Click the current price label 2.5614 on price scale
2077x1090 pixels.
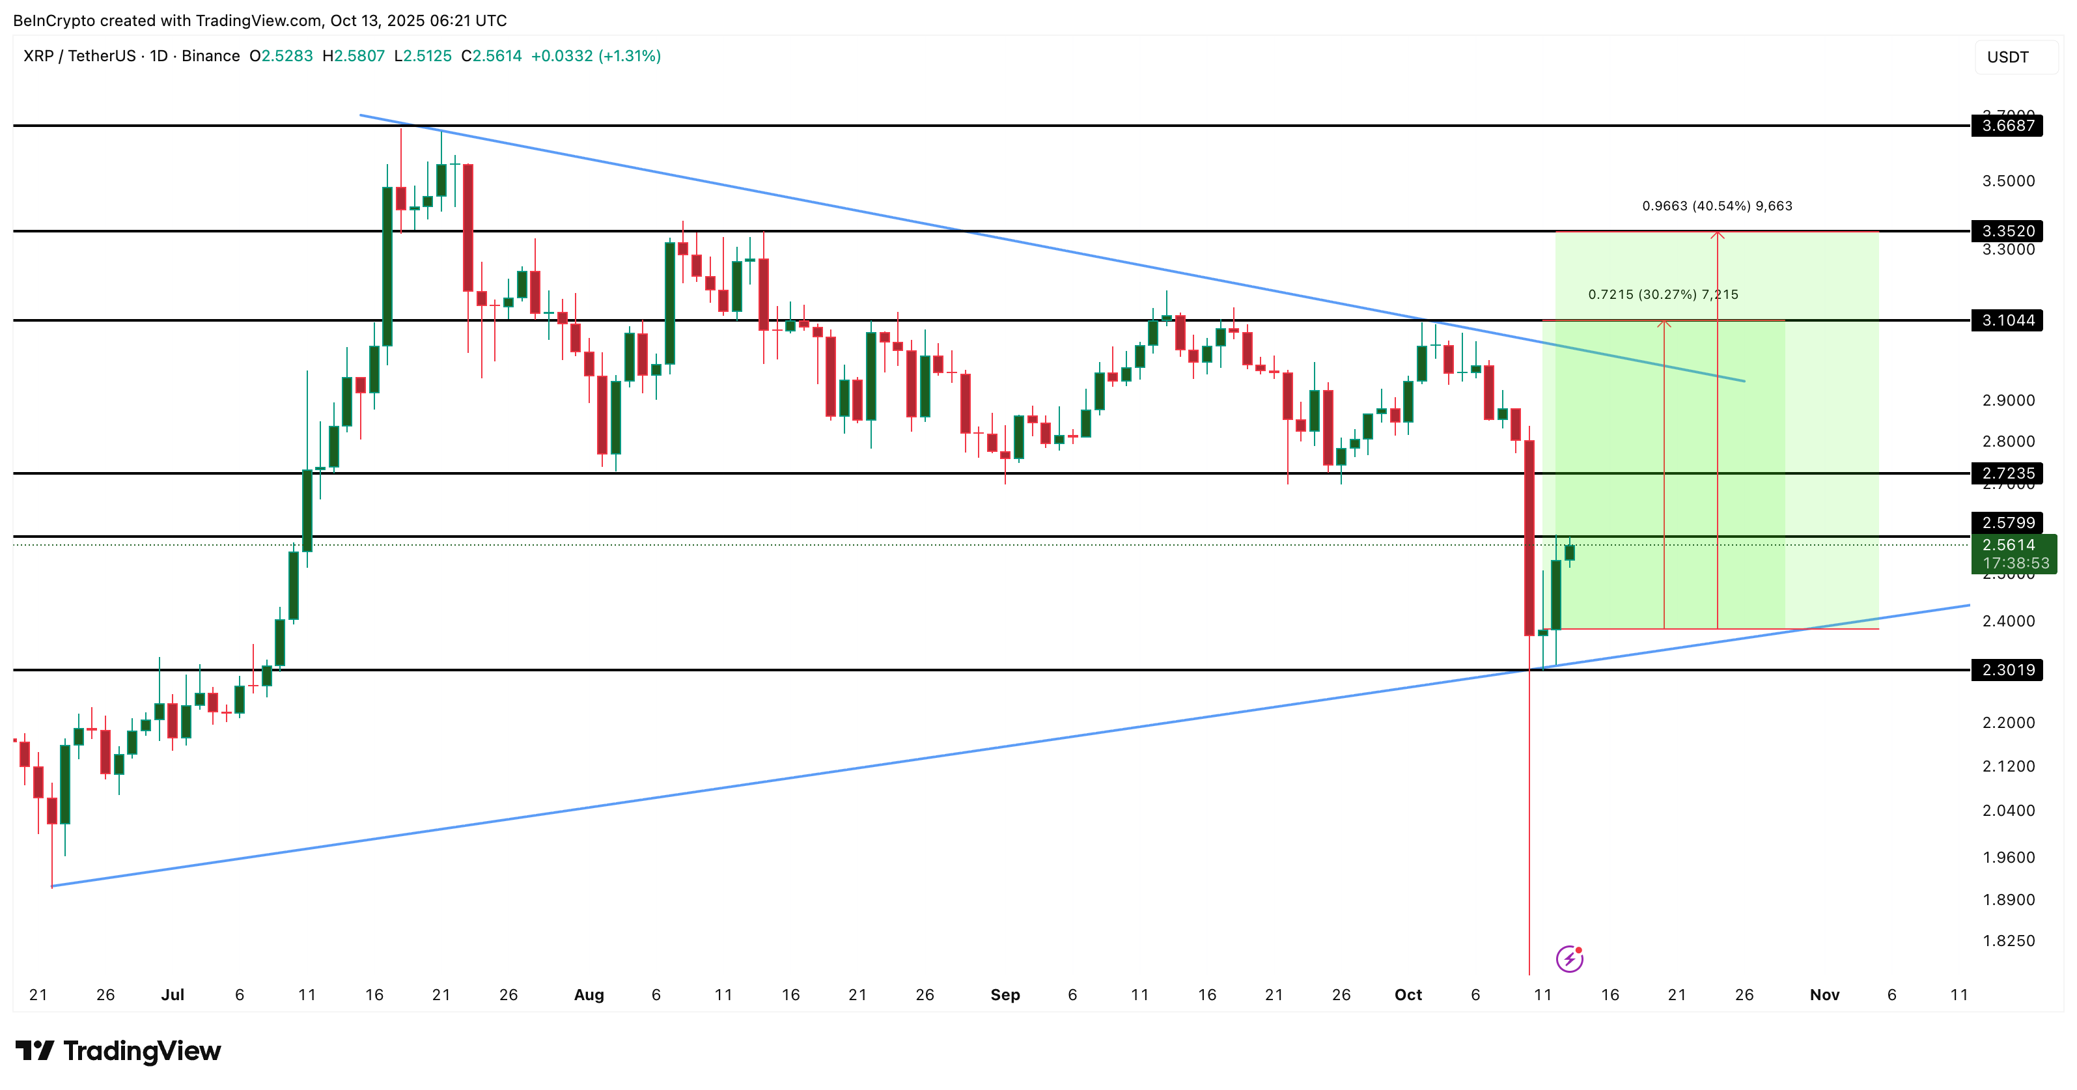pos(2008,545)
